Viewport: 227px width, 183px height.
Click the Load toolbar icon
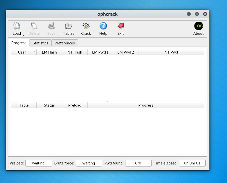[17, 26]
